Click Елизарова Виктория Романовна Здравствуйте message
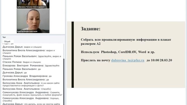 [31, 65]
